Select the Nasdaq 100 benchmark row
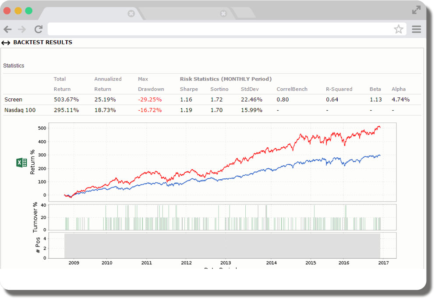Image resolution: width=438 pixels, height=299 pixels. (x=20, y=110)
